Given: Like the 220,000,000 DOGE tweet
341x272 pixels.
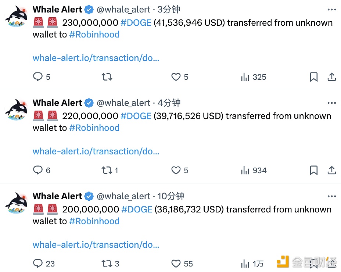Looking at the screenshot, I should pyautogui.click(x=176, y=170).
